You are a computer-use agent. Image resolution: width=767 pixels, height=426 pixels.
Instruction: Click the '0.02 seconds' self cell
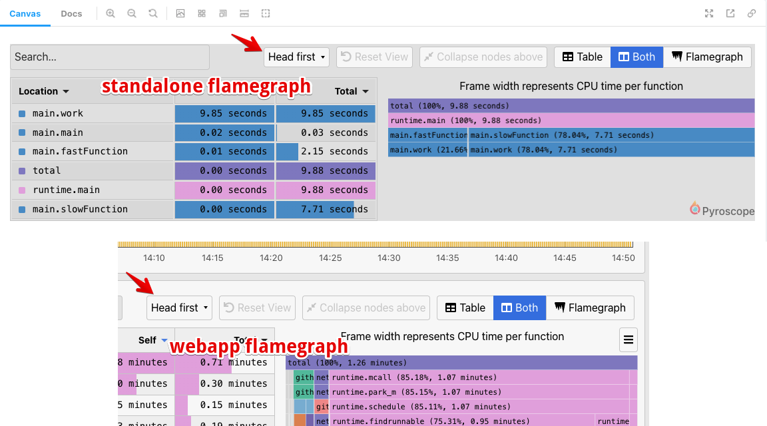click(224, 132)
